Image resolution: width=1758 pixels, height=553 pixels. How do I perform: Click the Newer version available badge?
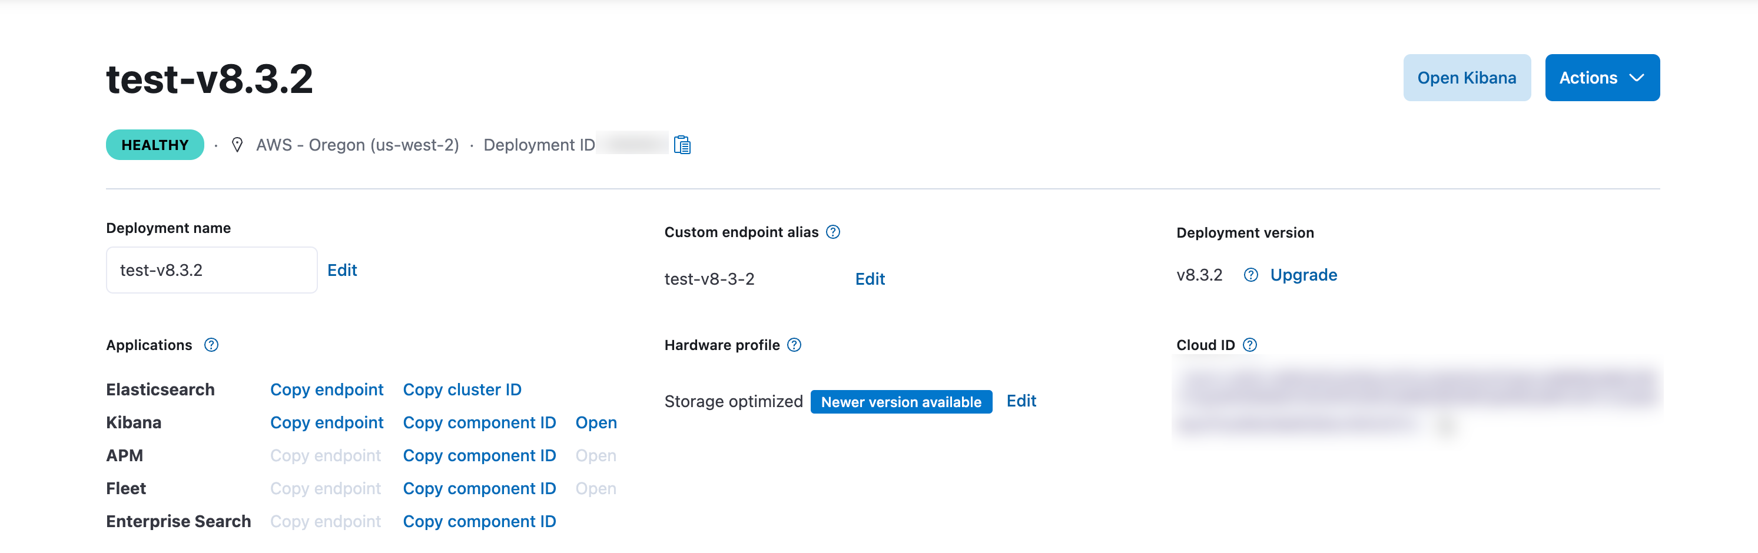901,402
